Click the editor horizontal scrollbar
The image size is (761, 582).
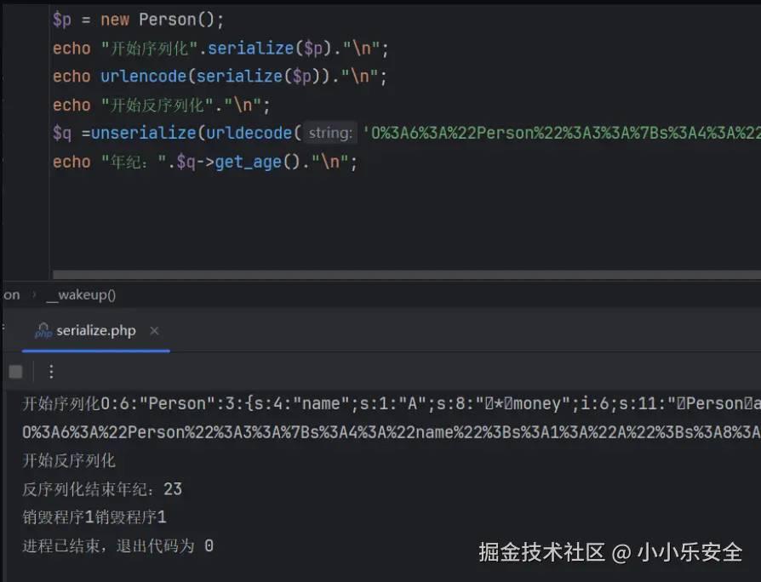pyautogui.click(x=400, y=275)
